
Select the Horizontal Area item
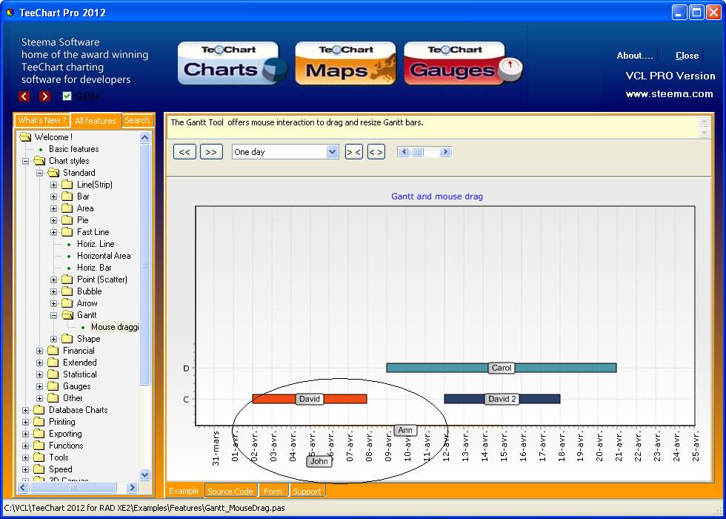tap(104, 256)
